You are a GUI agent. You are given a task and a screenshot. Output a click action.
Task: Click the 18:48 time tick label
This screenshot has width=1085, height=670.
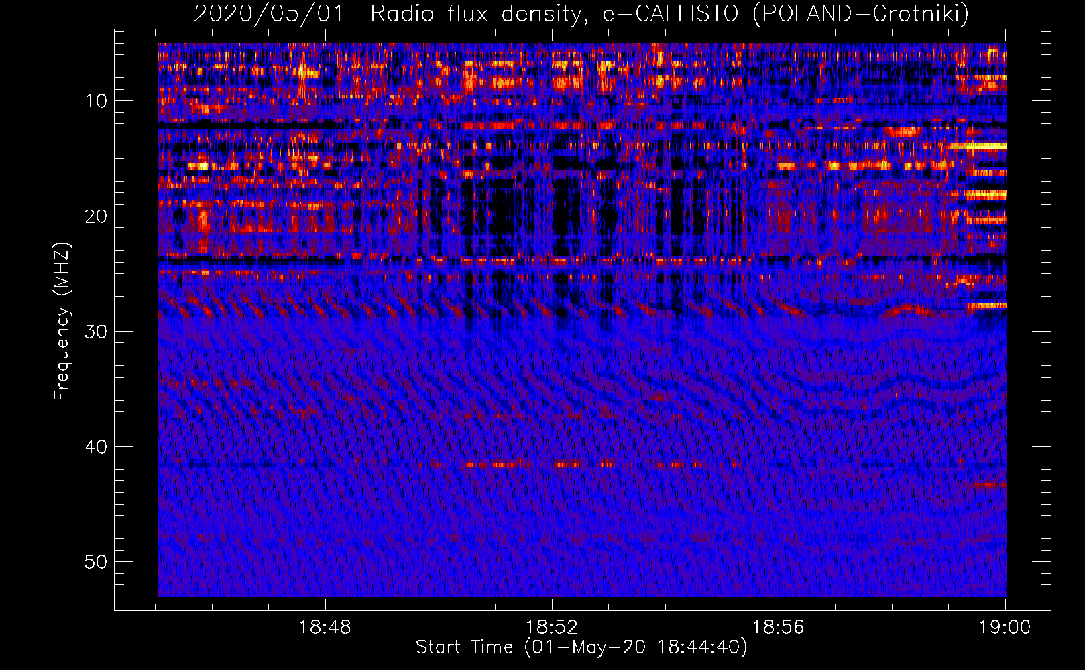click(x=325, y=628)
